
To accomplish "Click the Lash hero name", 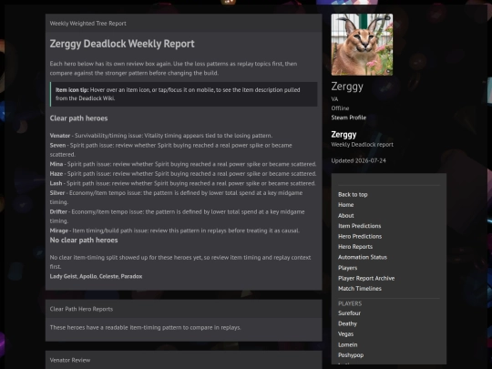I will (x=56, y=183).
